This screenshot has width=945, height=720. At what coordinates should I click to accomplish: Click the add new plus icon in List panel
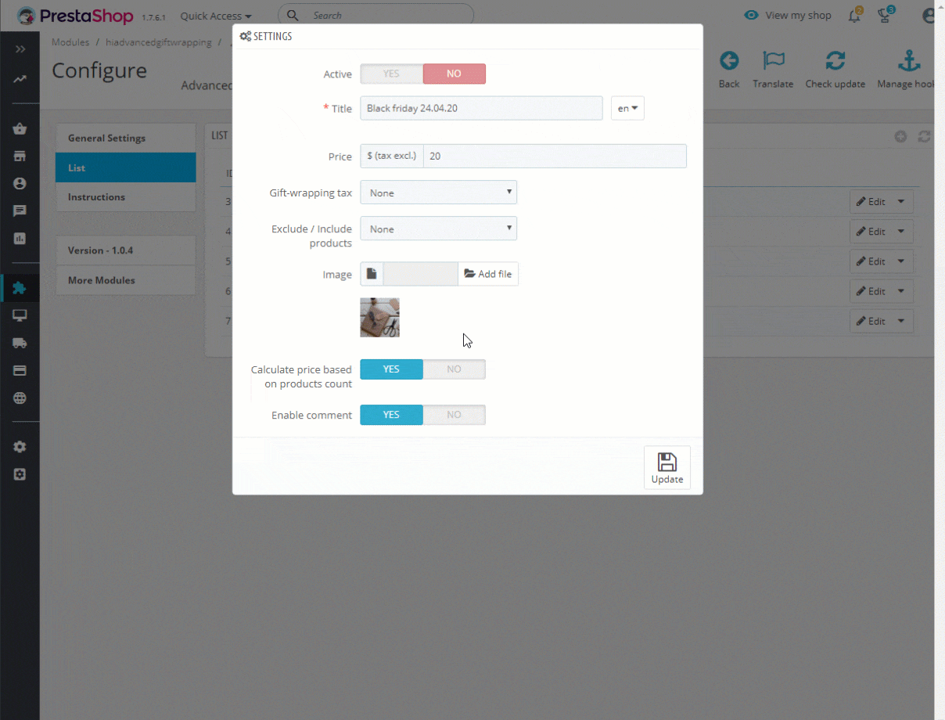click(900, 136)
